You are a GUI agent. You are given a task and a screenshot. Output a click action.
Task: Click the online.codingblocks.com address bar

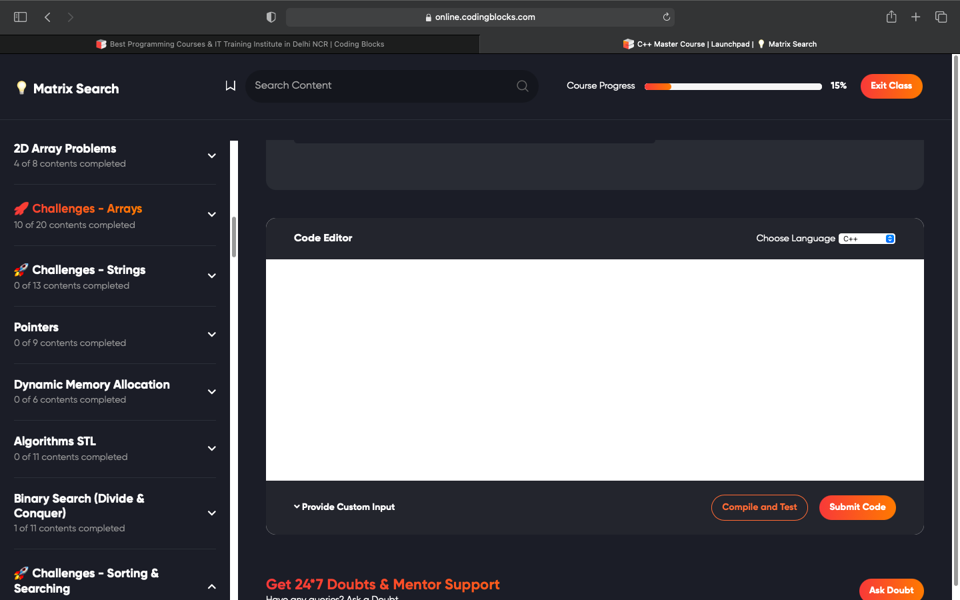[x=480, y=17]
